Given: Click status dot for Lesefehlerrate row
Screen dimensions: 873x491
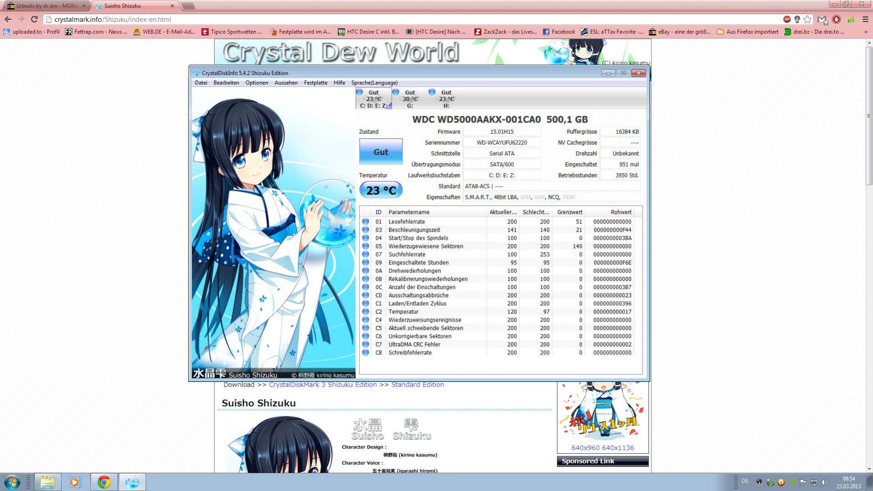Looking at the screenshot, I should click(x=365, y=222).
